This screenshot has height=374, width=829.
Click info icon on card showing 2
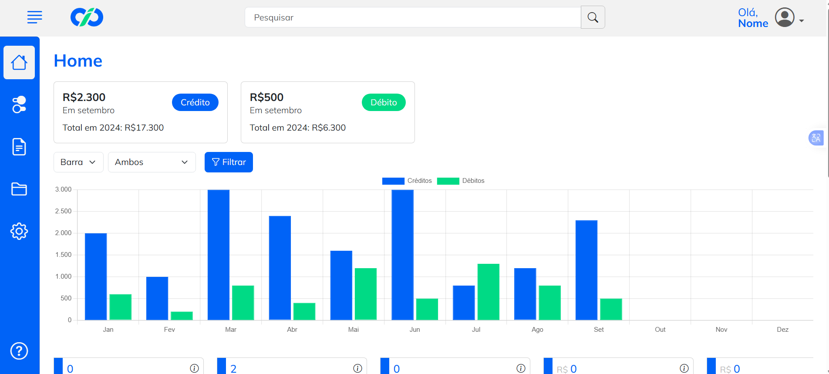[x=357, y=368]
